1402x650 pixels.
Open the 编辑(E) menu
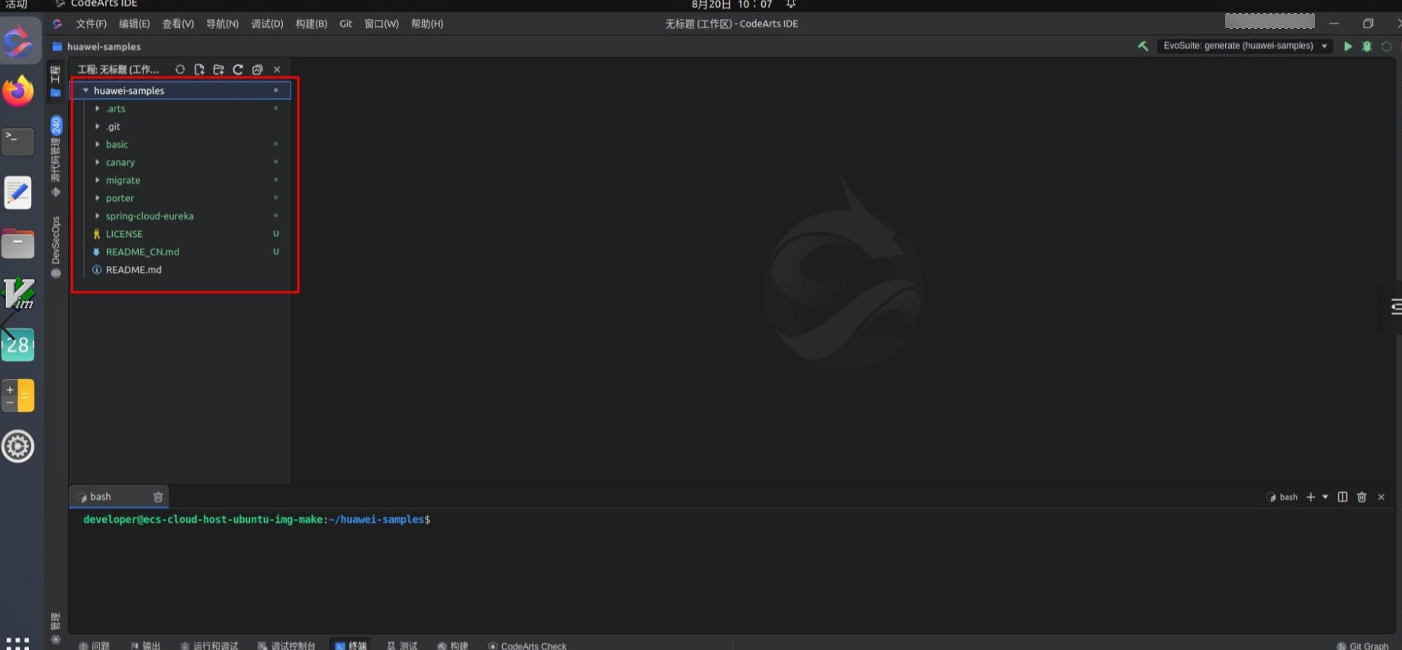tap(134, 24)
